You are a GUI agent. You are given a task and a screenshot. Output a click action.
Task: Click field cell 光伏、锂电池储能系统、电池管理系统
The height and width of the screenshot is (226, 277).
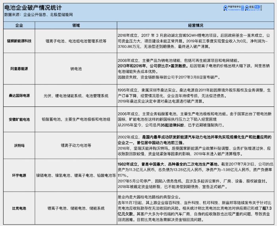pos(76,96)
